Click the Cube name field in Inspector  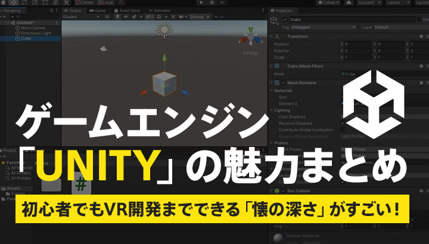352,20
